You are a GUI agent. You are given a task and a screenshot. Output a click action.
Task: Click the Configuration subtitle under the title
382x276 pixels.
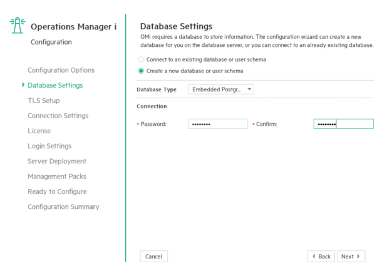[51, 42]
